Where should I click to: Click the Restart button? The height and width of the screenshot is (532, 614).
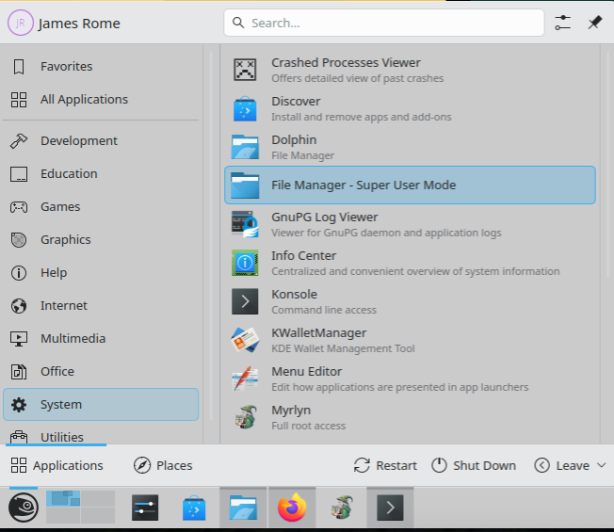tap(385, 465)
